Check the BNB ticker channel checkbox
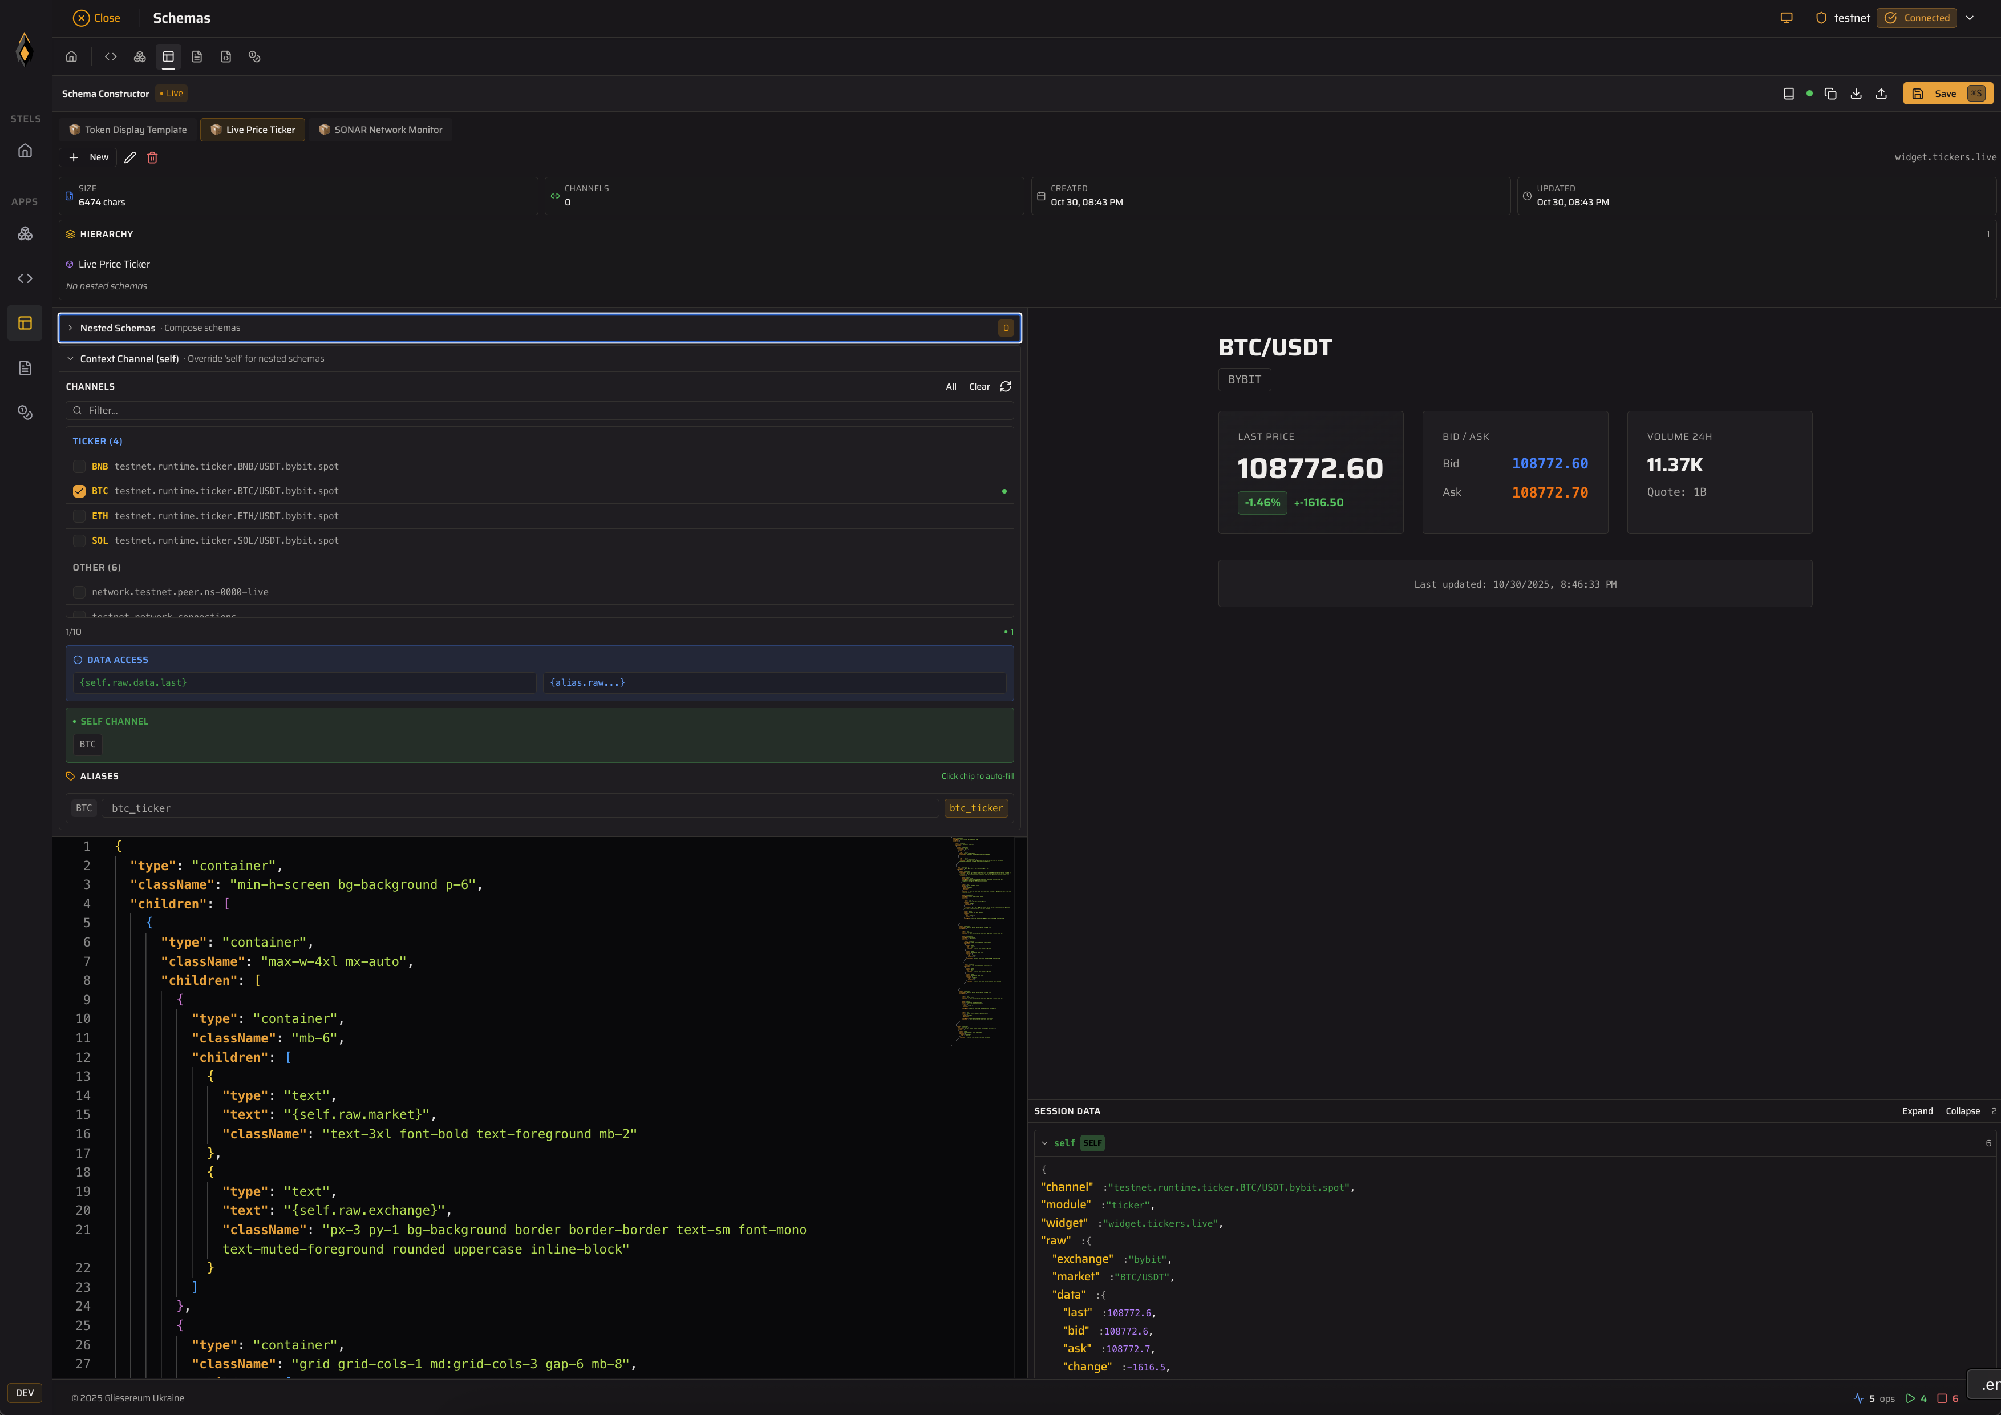The height and width of the screenshot is (1415, 2001). click(x=79, y=466)
